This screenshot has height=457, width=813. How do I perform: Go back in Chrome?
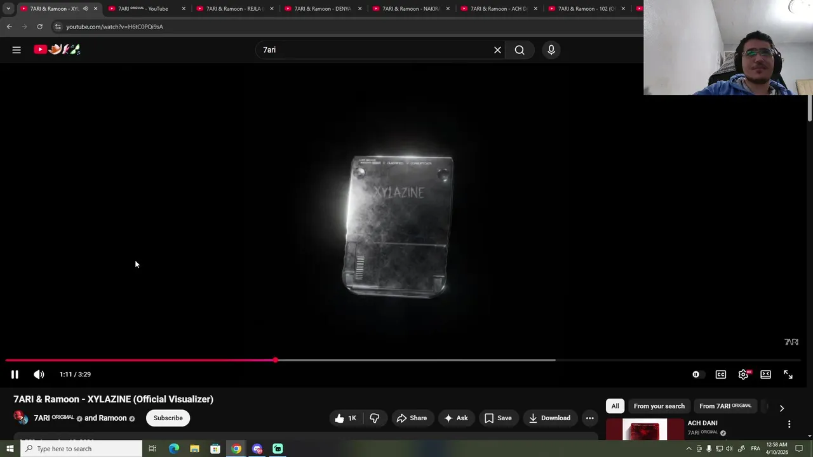9,27
